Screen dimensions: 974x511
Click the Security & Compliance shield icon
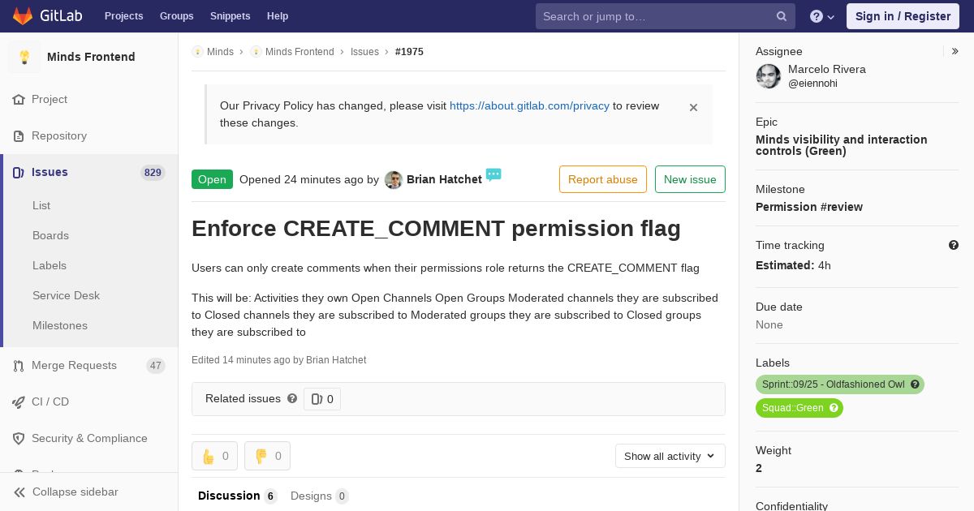click(x=19, y=439)
